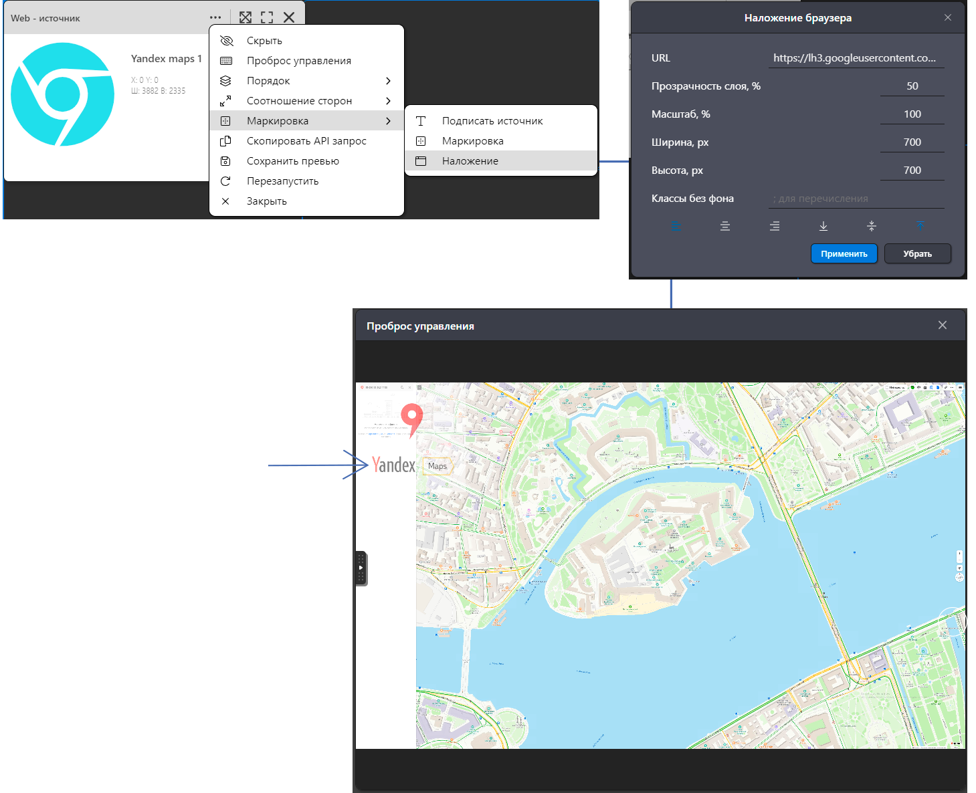Select 'Yandex maps 1' source name
The width and height of the screenshot is (976, 793).
[x=166, y=59]
